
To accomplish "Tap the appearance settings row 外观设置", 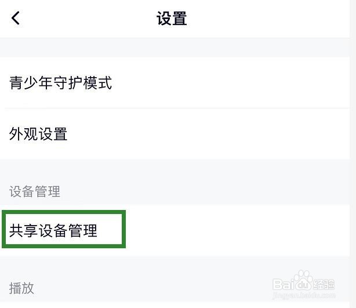I will [175, 134].
